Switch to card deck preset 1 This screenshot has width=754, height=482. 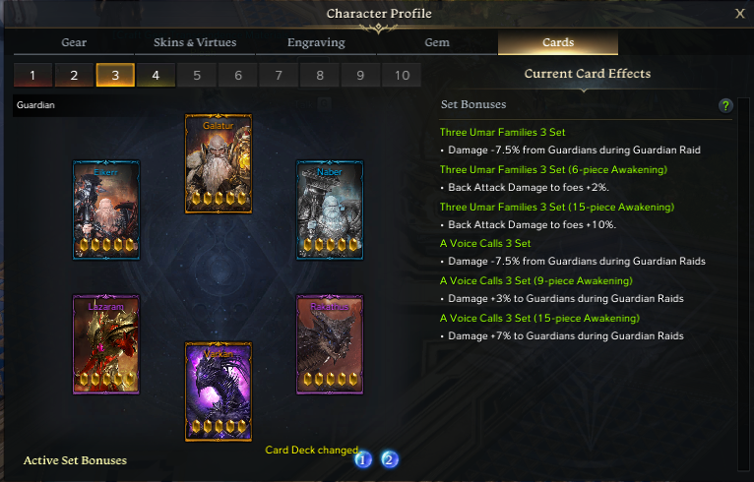pyautogui.click(x=32, y=75)
